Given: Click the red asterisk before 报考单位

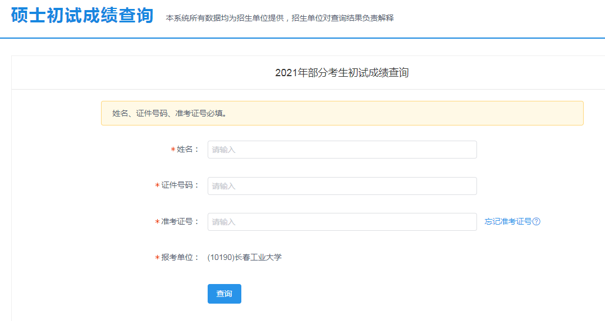Looking at the screenshot, I should (x=157, y=258).
